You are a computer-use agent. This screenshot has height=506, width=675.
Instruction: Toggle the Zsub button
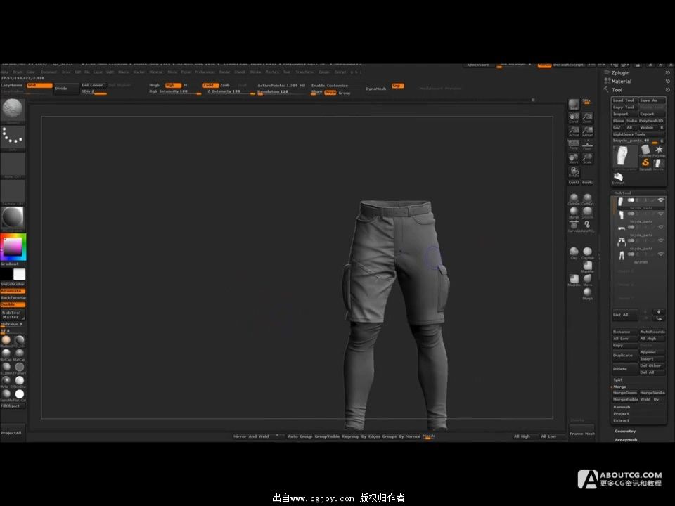[226, 85]
